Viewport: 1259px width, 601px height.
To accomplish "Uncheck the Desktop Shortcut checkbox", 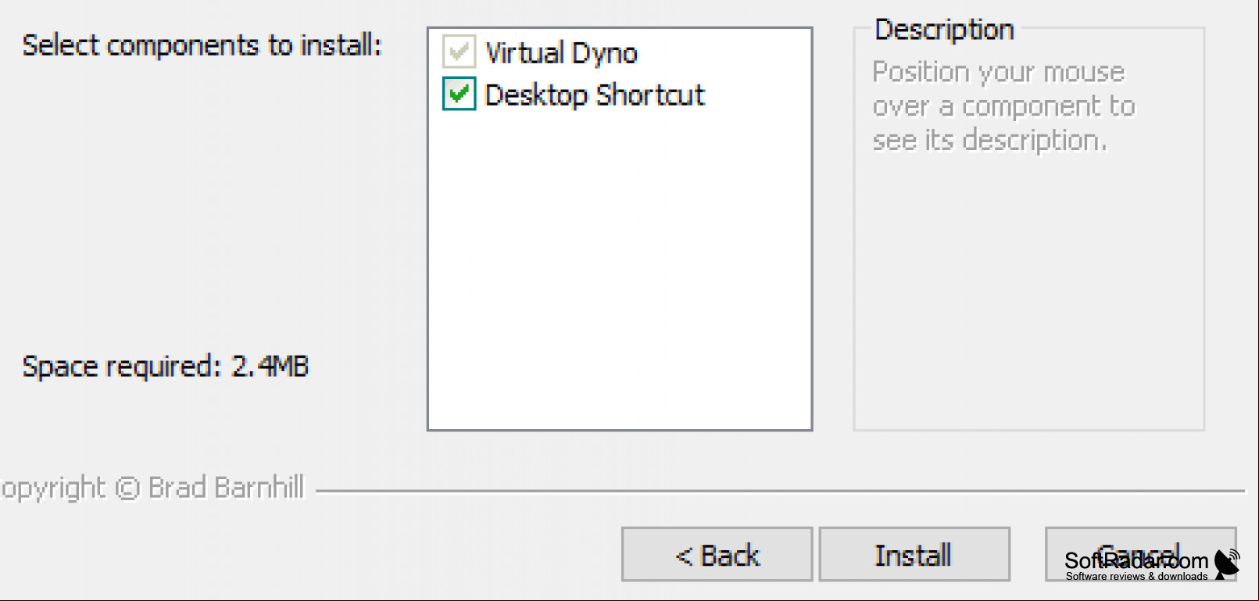I will 459,95.
